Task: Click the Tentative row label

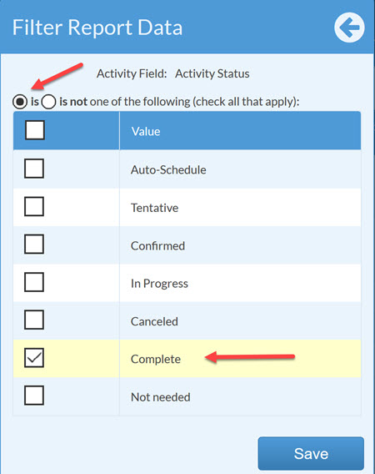Action: [x=155, y=208]
